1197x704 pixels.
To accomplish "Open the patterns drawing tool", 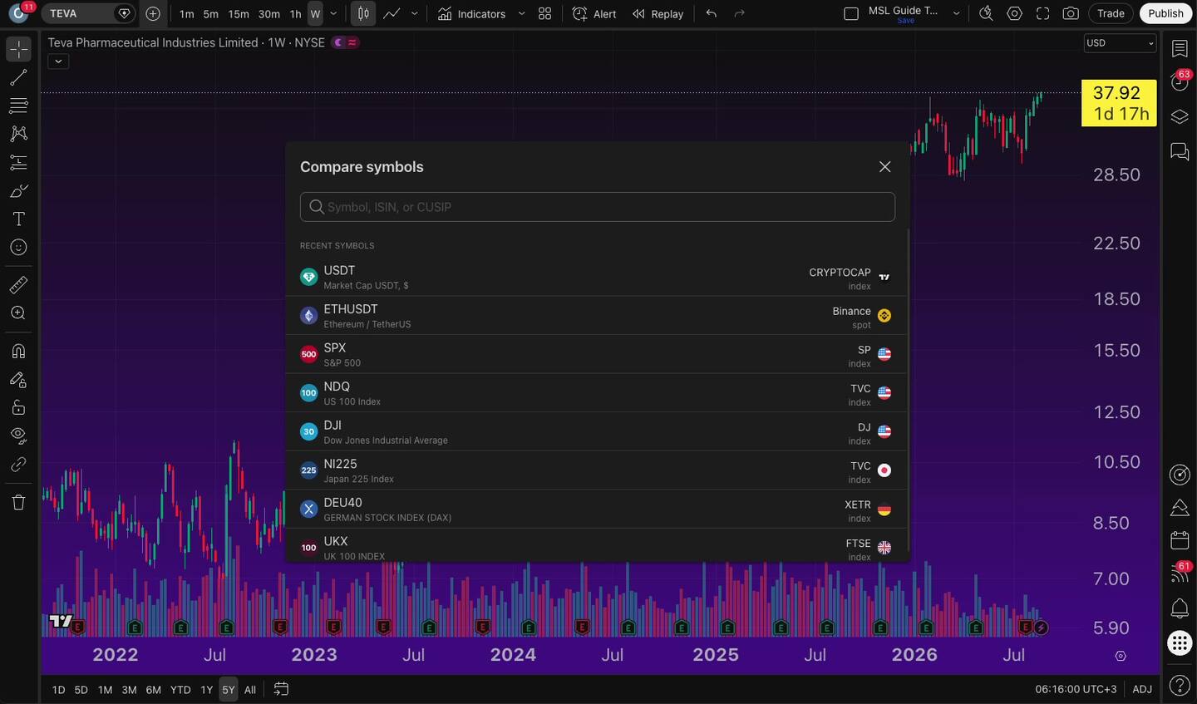I will [18, 134].
